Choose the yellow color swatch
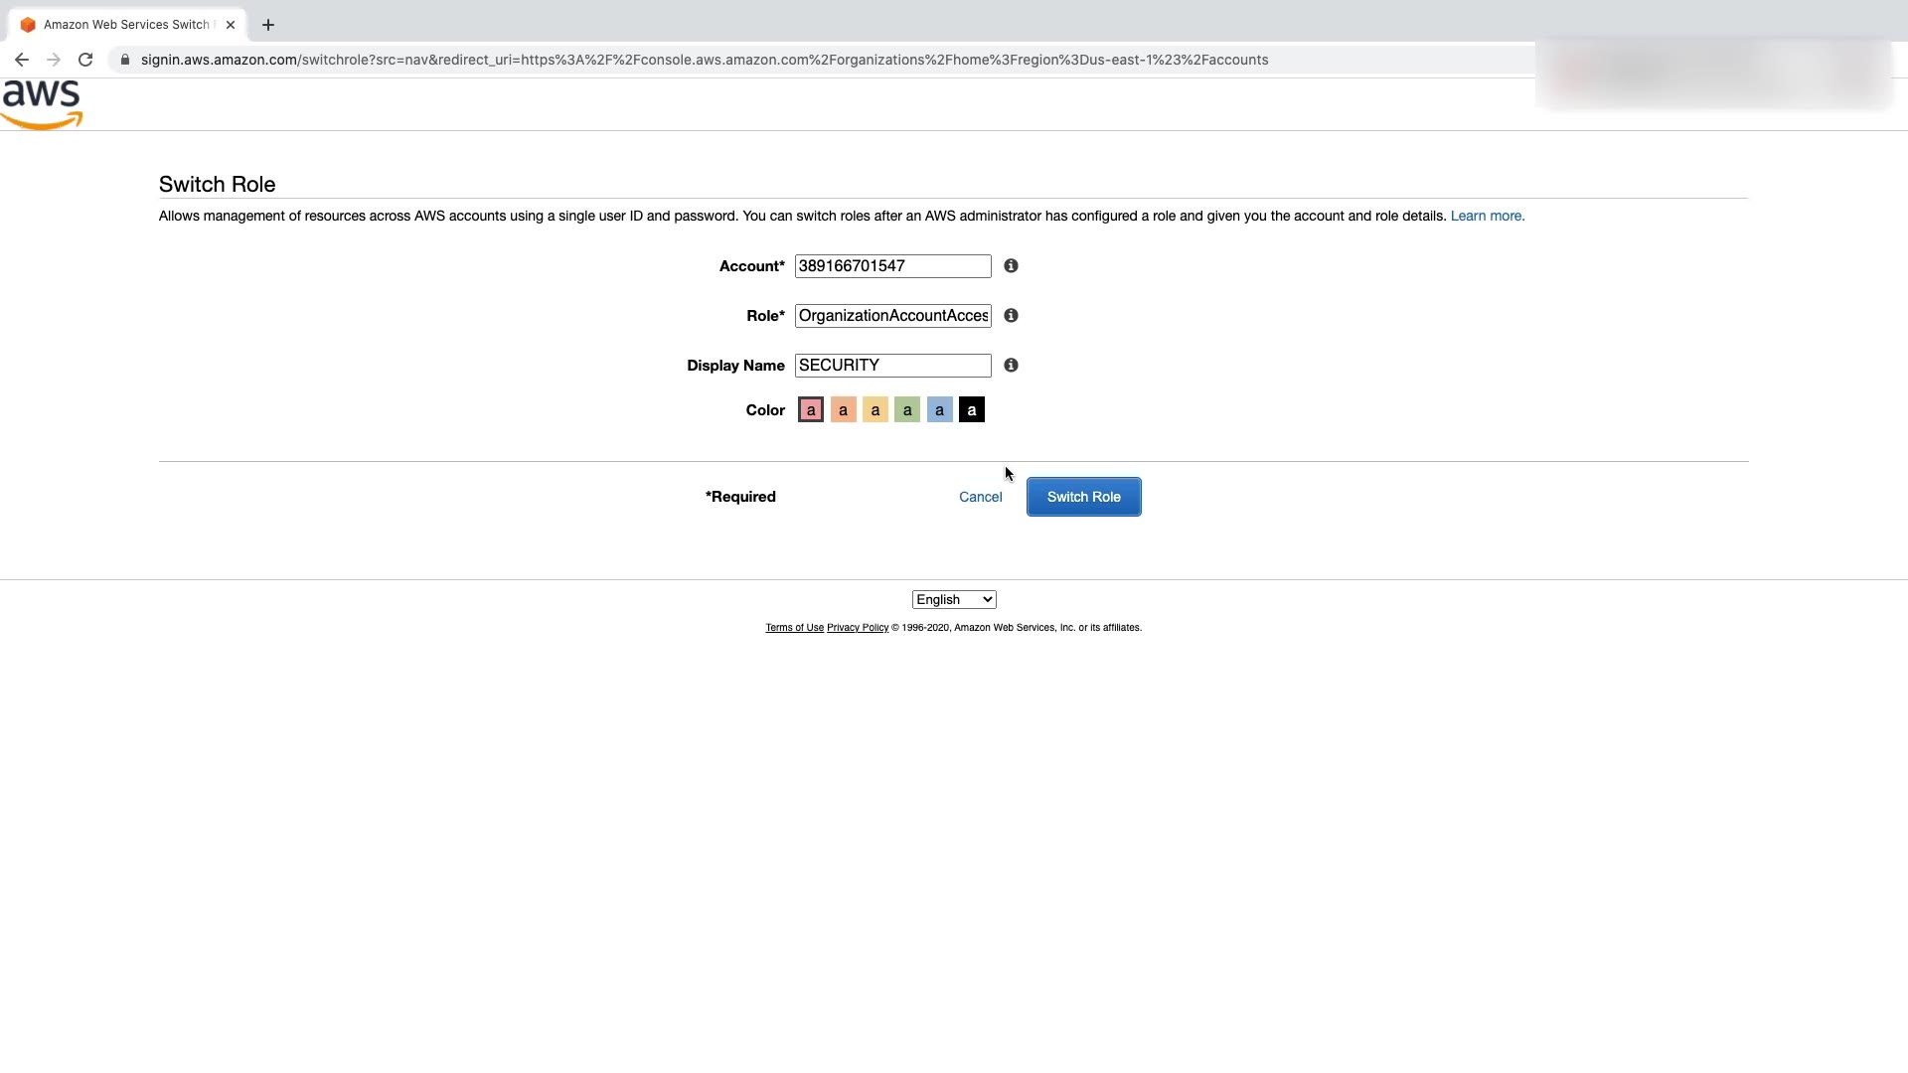This screenshot has width=1908, height=1073. pyautogui.click(x=875, y=410)
